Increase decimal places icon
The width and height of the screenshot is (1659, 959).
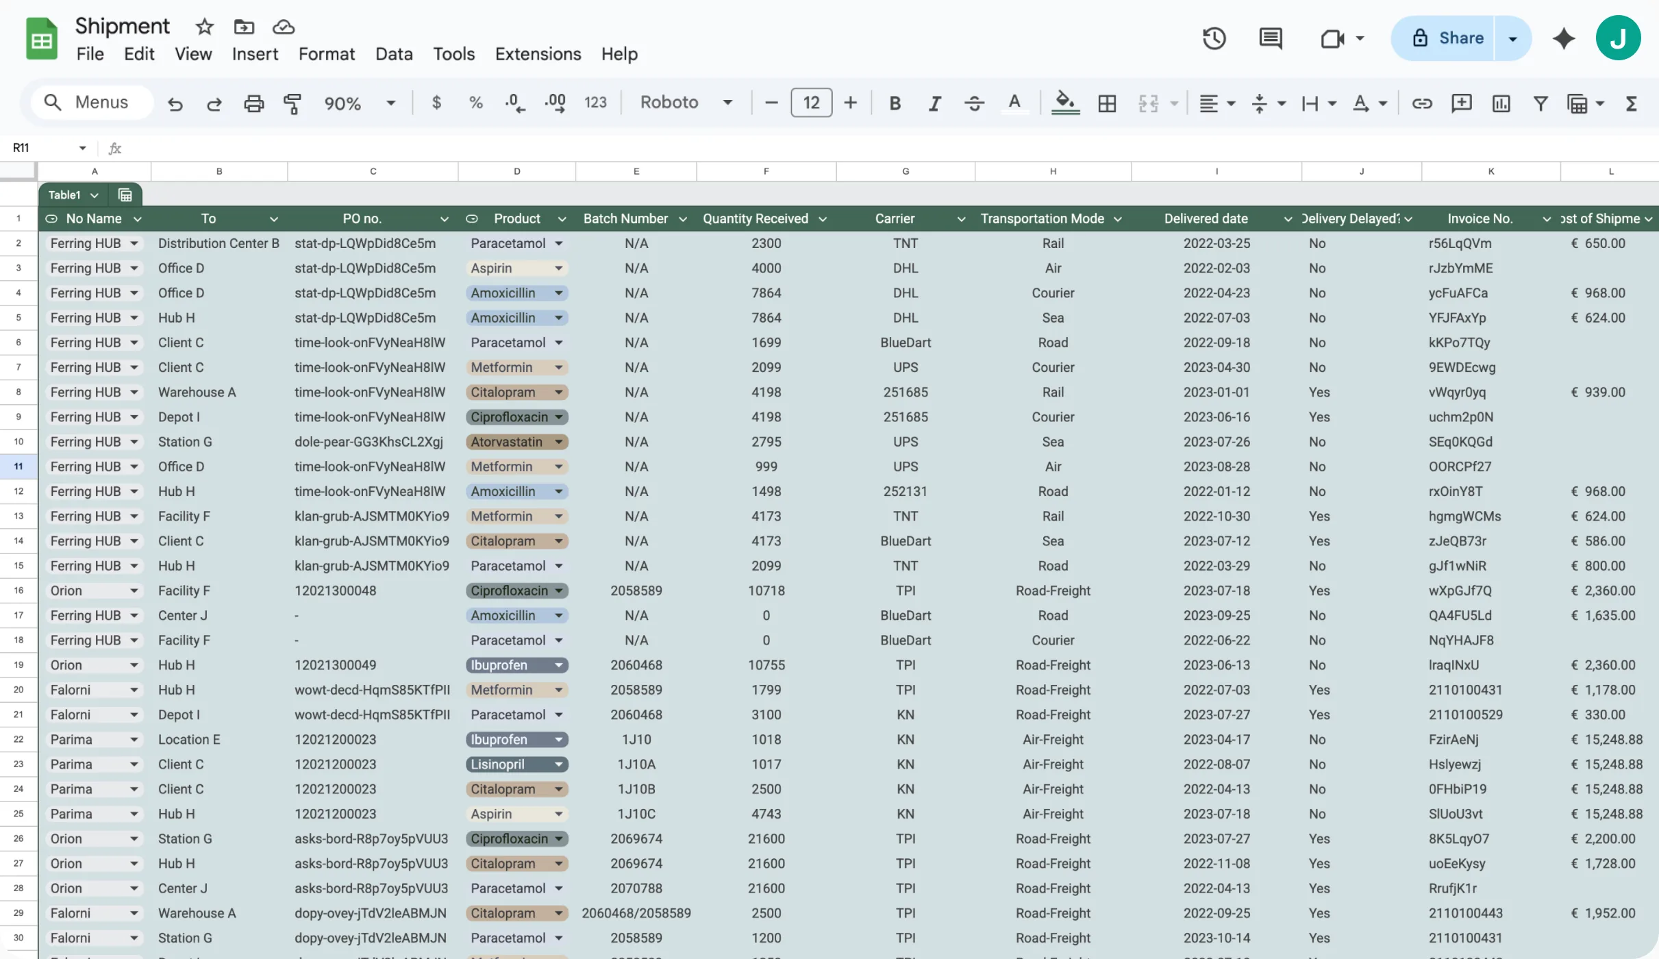555,103
